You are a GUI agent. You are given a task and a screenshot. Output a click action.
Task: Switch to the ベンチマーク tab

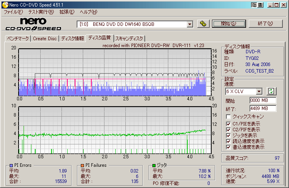click(18, 39)
